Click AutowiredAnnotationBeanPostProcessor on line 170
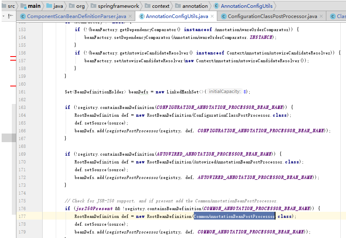The height and width of the screenshot is (238, 346). coord(238,162)
